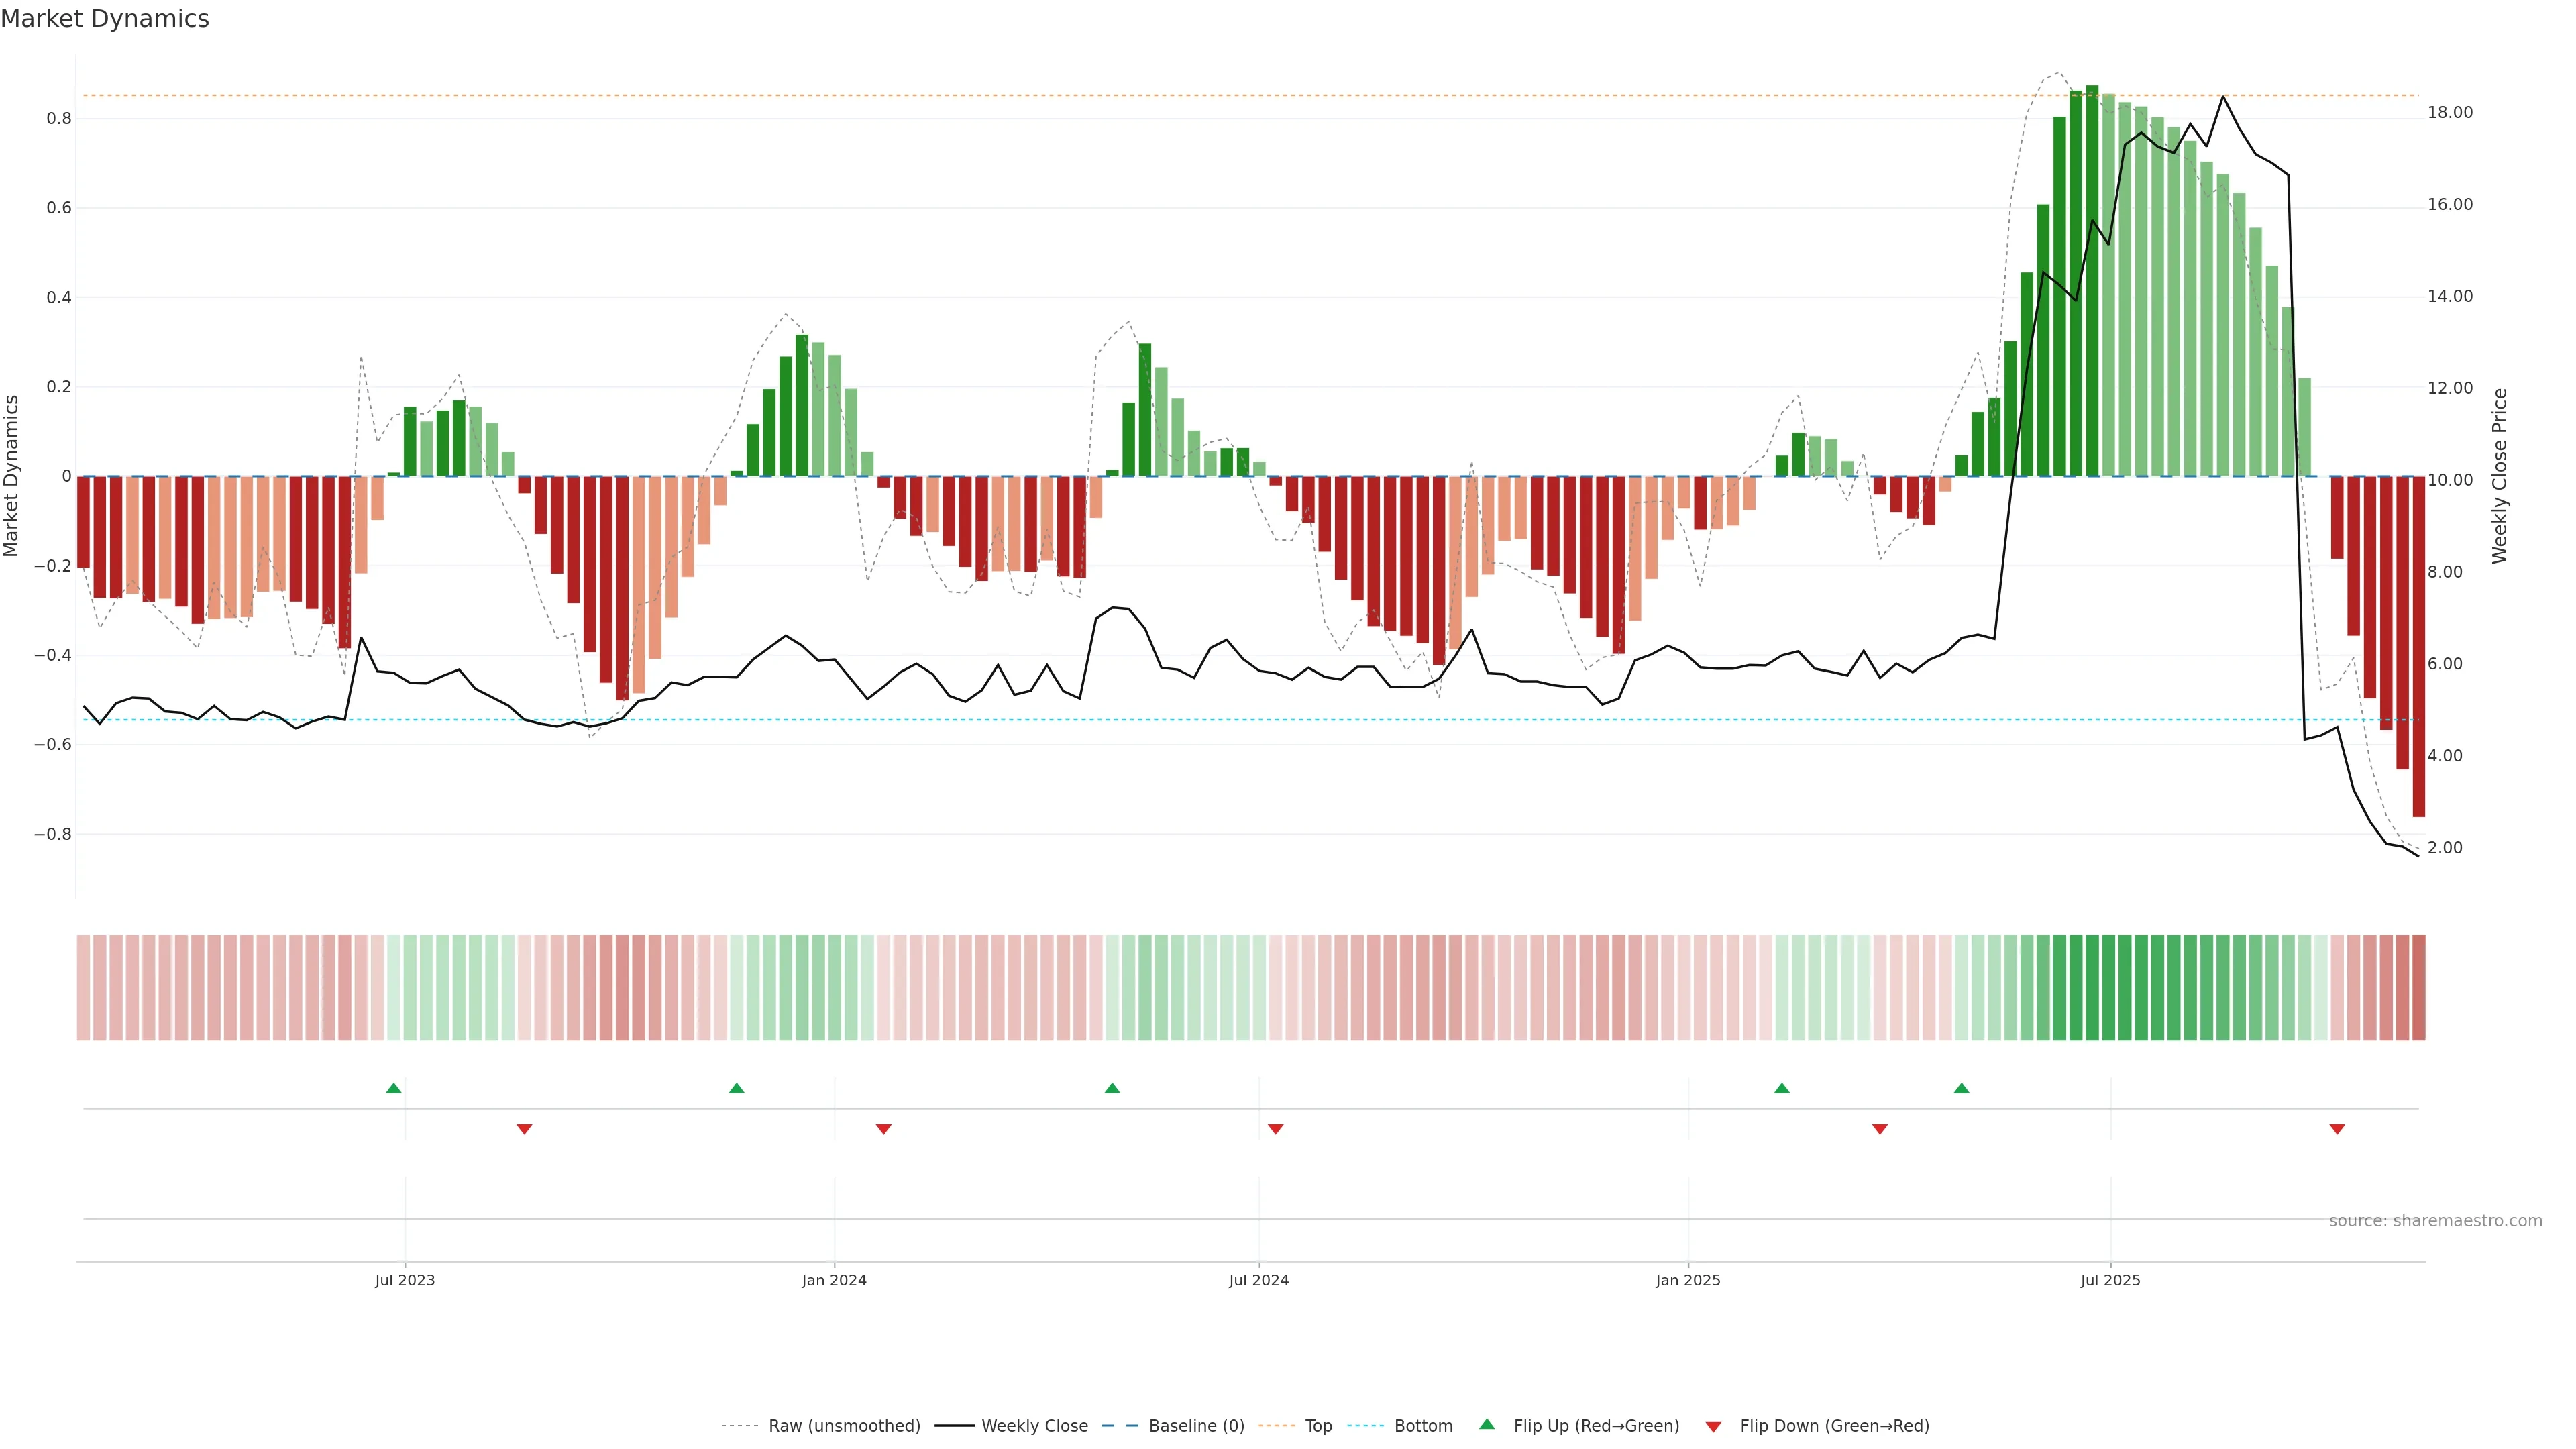Click the green flip-up marker before Jul 2024
Screen dimensions: 2576x1449
(x=1112, y=1088)
